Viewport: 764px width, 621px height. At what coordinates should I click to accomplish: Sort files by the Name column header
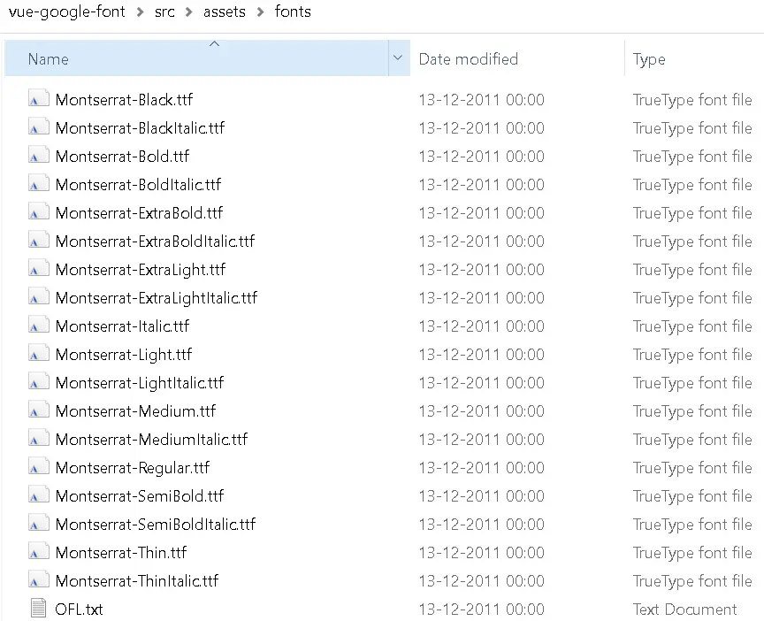point(196,58)
